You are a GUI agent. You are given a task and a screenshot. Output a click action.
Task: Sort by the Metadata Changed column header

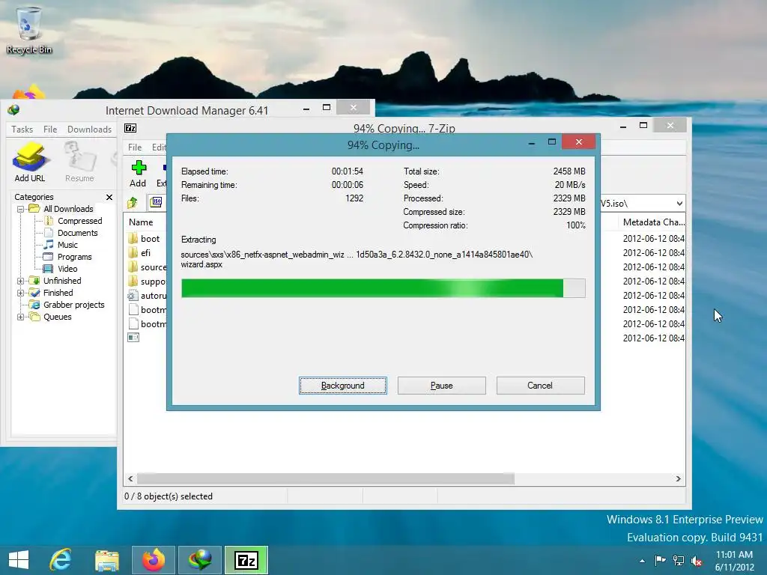653,222
